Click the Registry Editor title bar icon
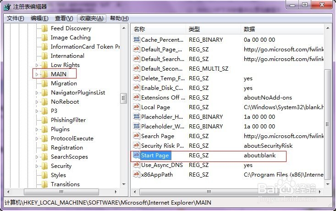 (7, 7)
